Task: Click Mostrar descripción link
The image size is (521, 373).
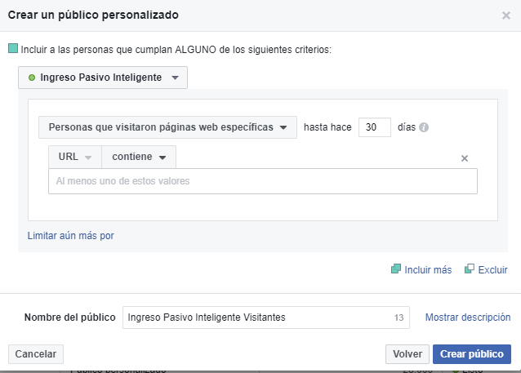Action: coord(468,317)
